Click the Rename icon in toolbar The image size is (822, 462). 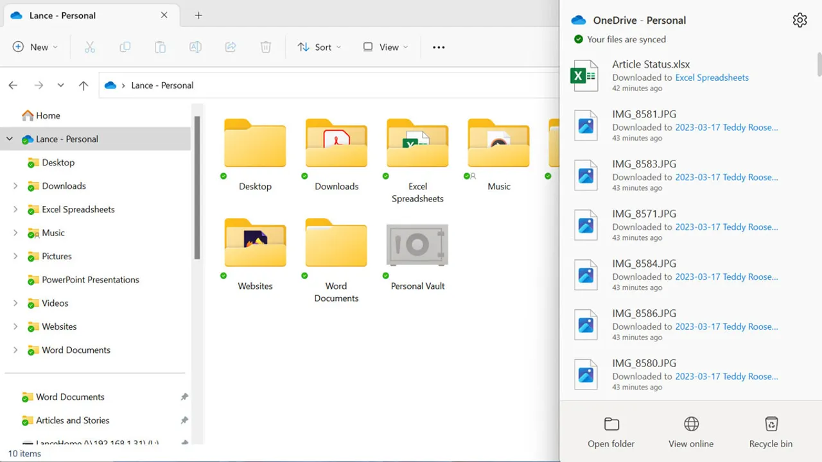195,47
